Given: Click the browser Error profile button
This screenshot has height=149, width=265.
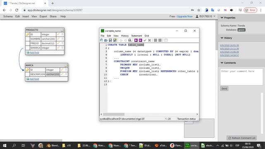Looking at the screenshot, I should click(250, 10).
